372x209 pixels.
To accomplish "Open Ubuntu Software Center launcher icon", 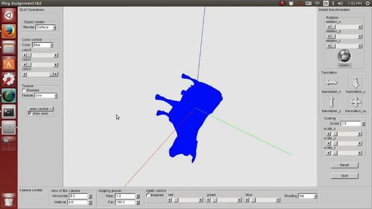I will [x=9, y=63].
